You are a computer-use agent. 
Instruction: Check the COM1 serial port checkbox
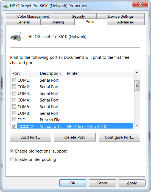(14, 80)
